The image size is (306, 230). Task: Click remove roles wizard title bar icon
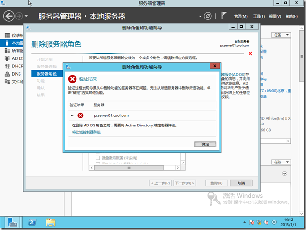[29, 28]
